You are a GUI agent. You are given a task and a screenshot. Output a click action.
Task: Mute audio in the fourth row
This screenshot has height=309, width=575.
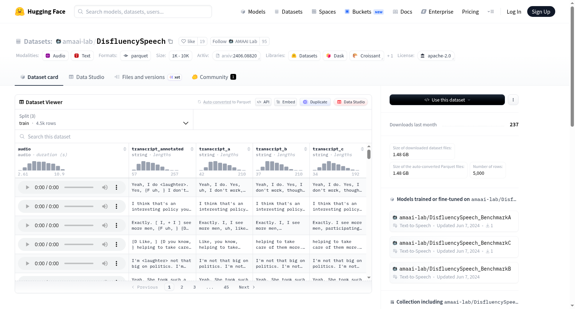(105, 244)
